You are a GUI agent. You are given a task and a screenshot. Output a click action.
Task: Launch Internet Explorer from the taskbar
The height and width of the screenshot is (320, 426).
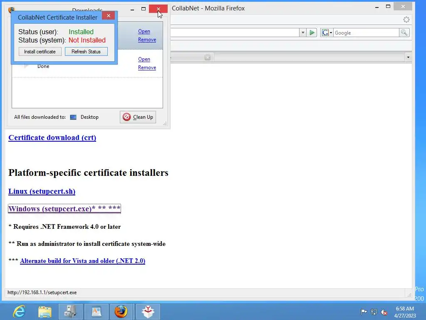point(19,312)
